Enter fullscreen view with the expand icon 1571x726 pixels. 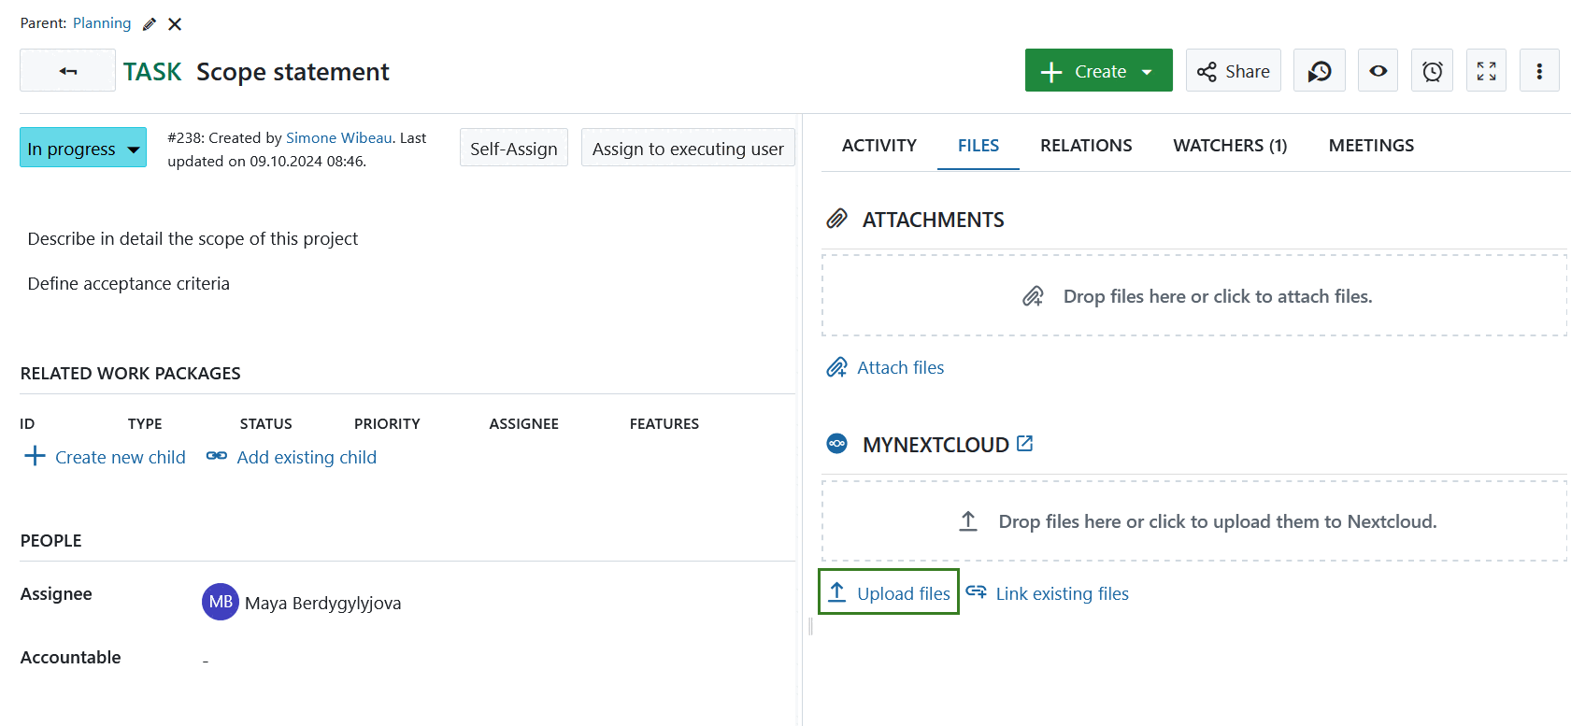pyautogui.click(x=1486, y=71)
